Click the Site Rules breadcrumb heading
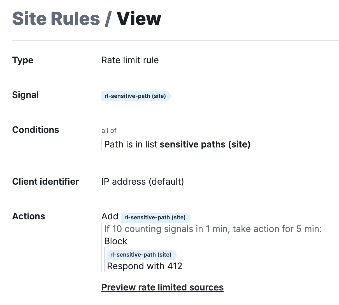 56,18
